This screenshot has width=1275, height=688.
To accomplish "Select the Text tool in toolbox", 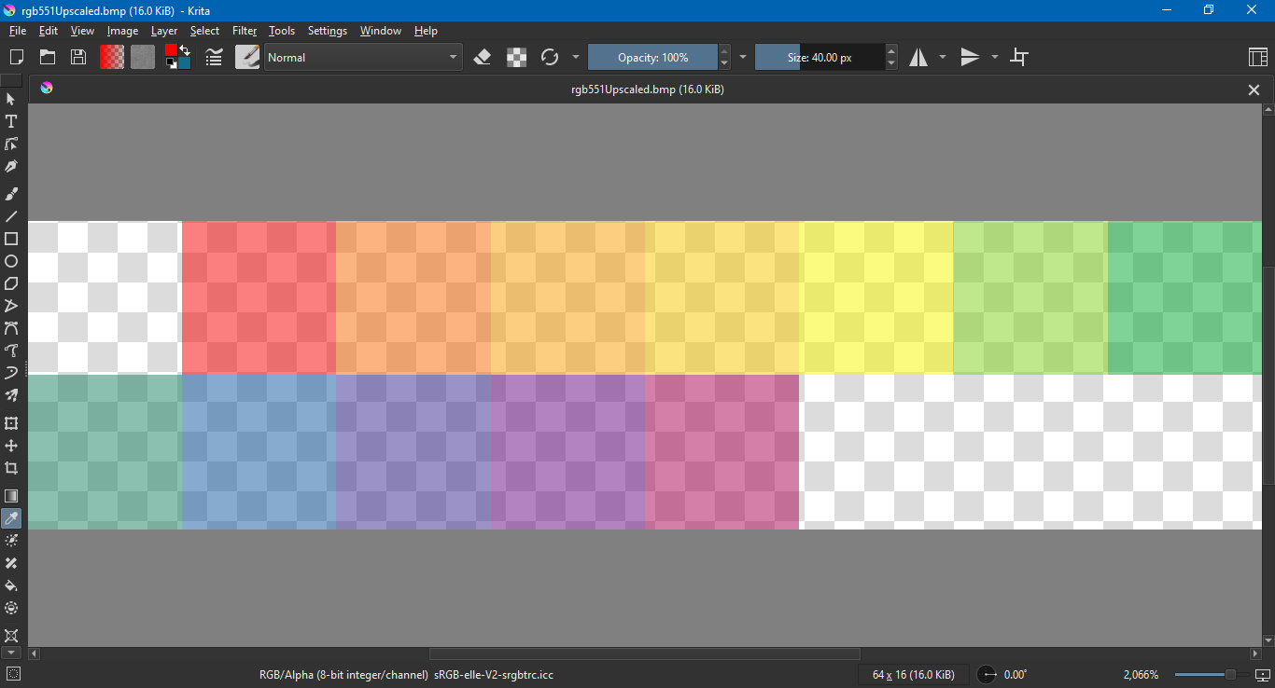I will (x=11, y=121).
